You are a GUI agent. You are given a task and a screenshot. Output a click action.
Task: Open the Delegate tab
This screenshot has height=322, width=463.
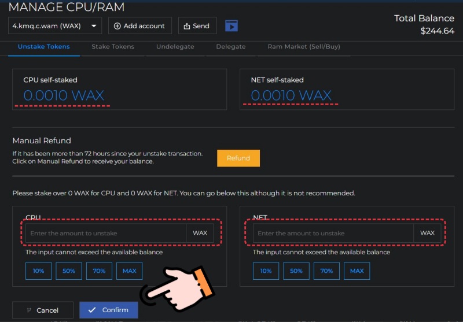(x=230, y=47)
